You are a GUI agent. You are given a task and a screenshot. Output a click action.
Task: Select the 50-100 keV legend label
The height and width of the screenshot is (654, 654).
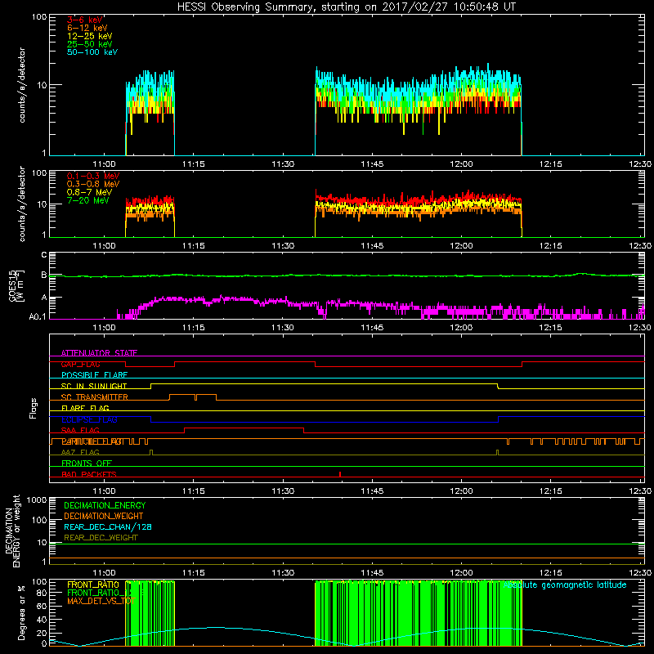coord(92,52)
